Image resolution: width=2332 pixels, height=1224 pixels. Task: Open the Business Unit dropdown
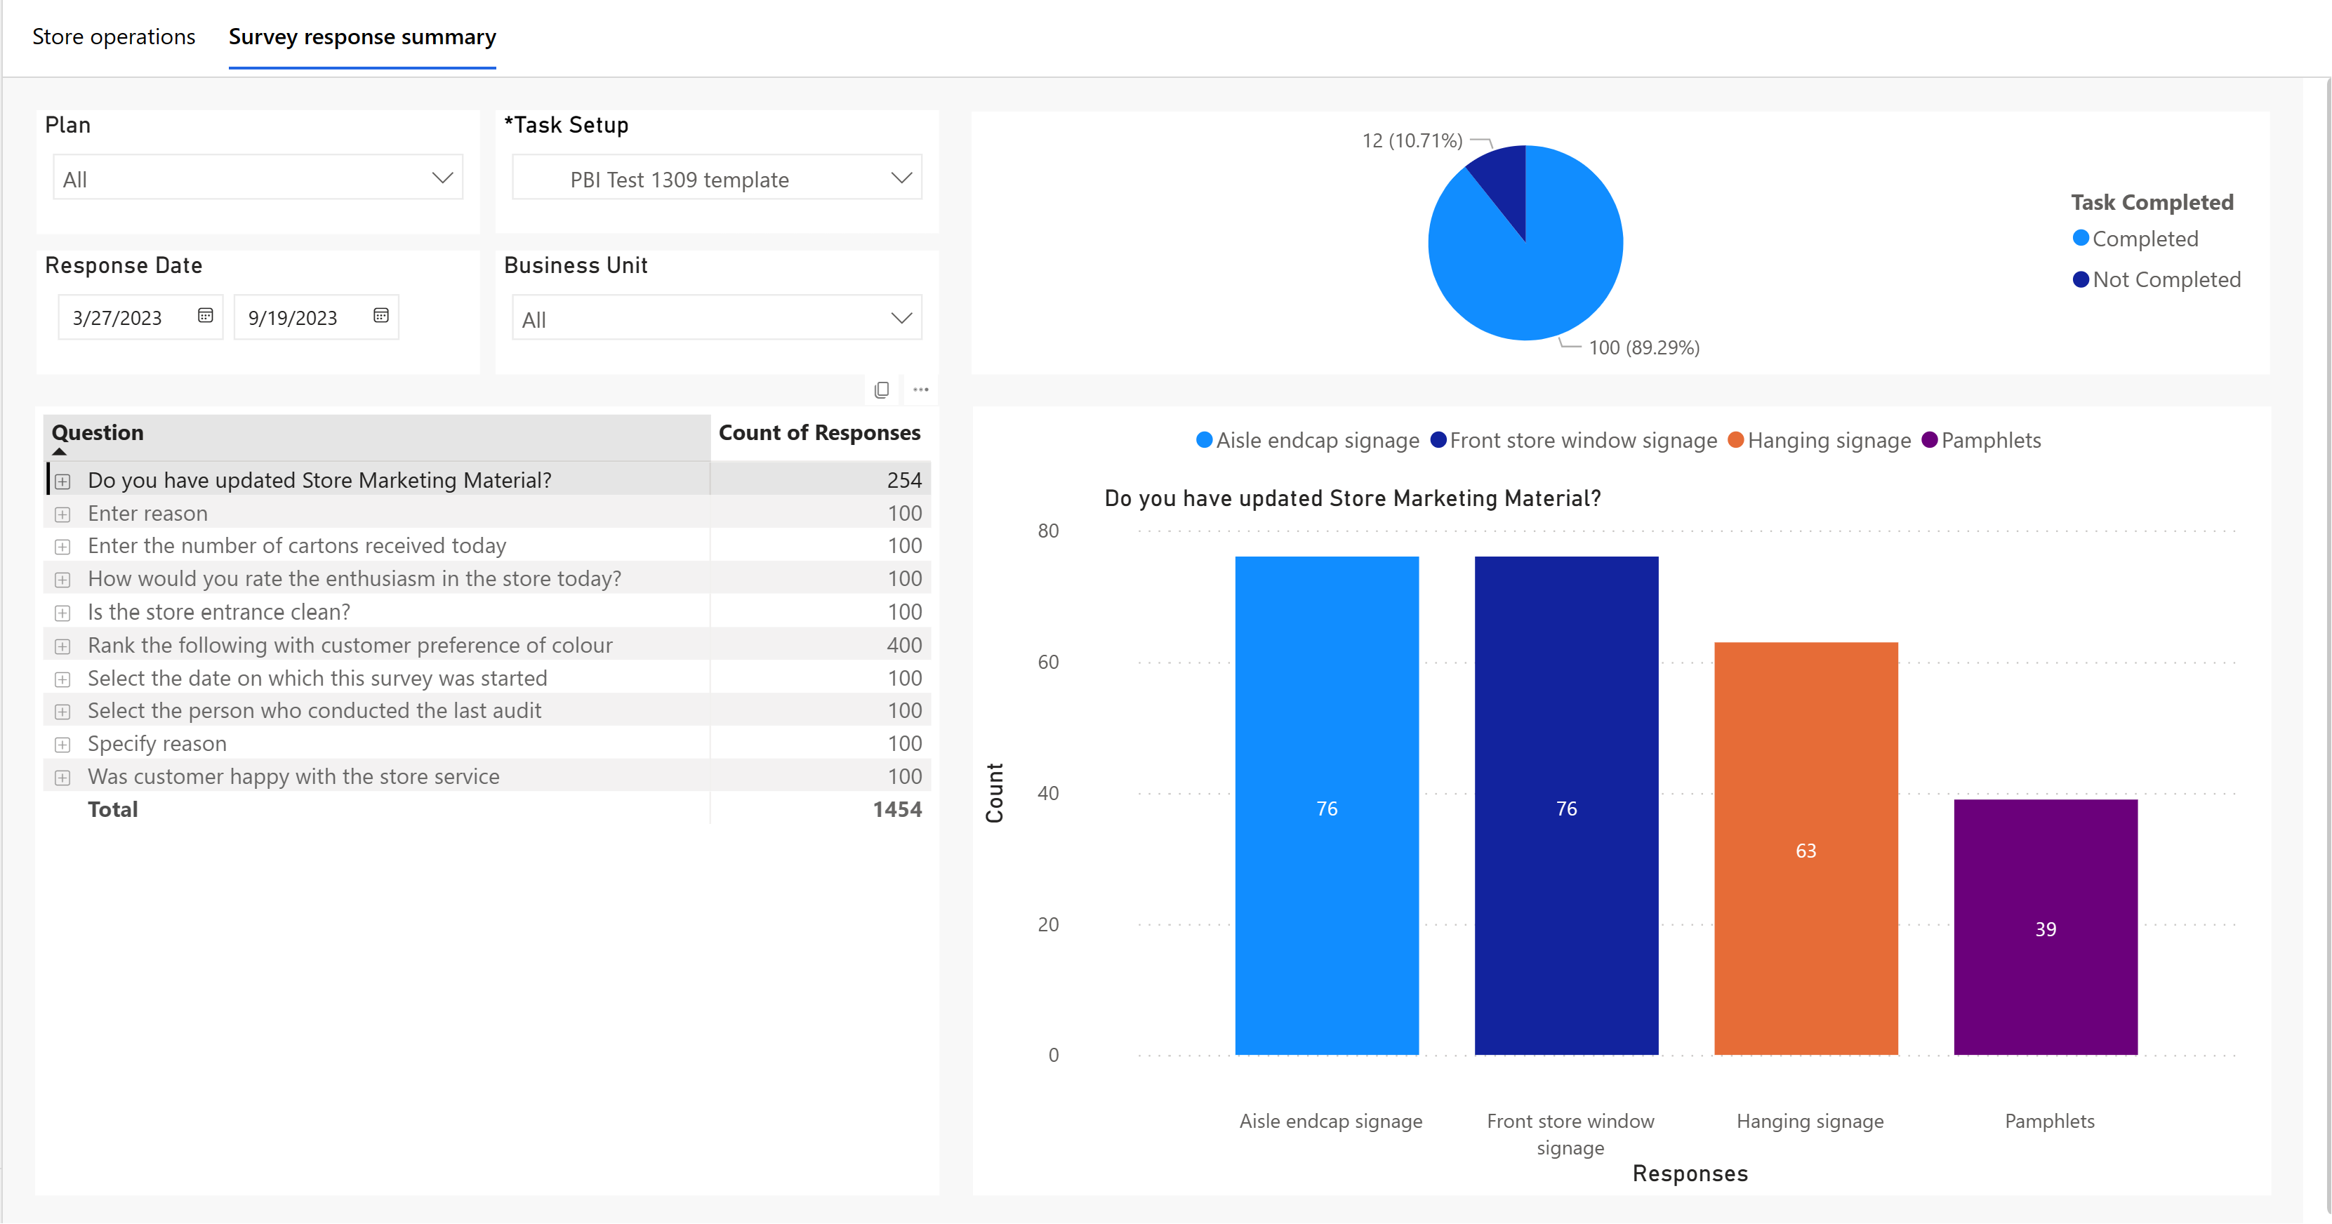click(717, 319)
